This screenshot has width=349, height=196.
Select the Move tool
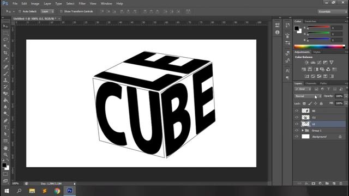click(5, 26)
